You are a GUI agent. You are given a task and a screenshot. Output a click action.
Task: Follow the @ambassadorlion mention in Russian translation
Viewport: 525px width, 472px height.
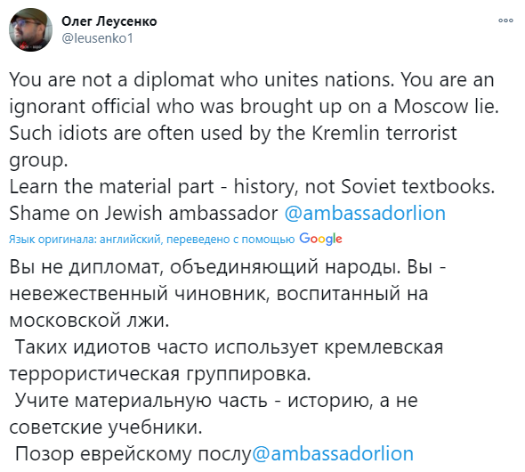333,453
